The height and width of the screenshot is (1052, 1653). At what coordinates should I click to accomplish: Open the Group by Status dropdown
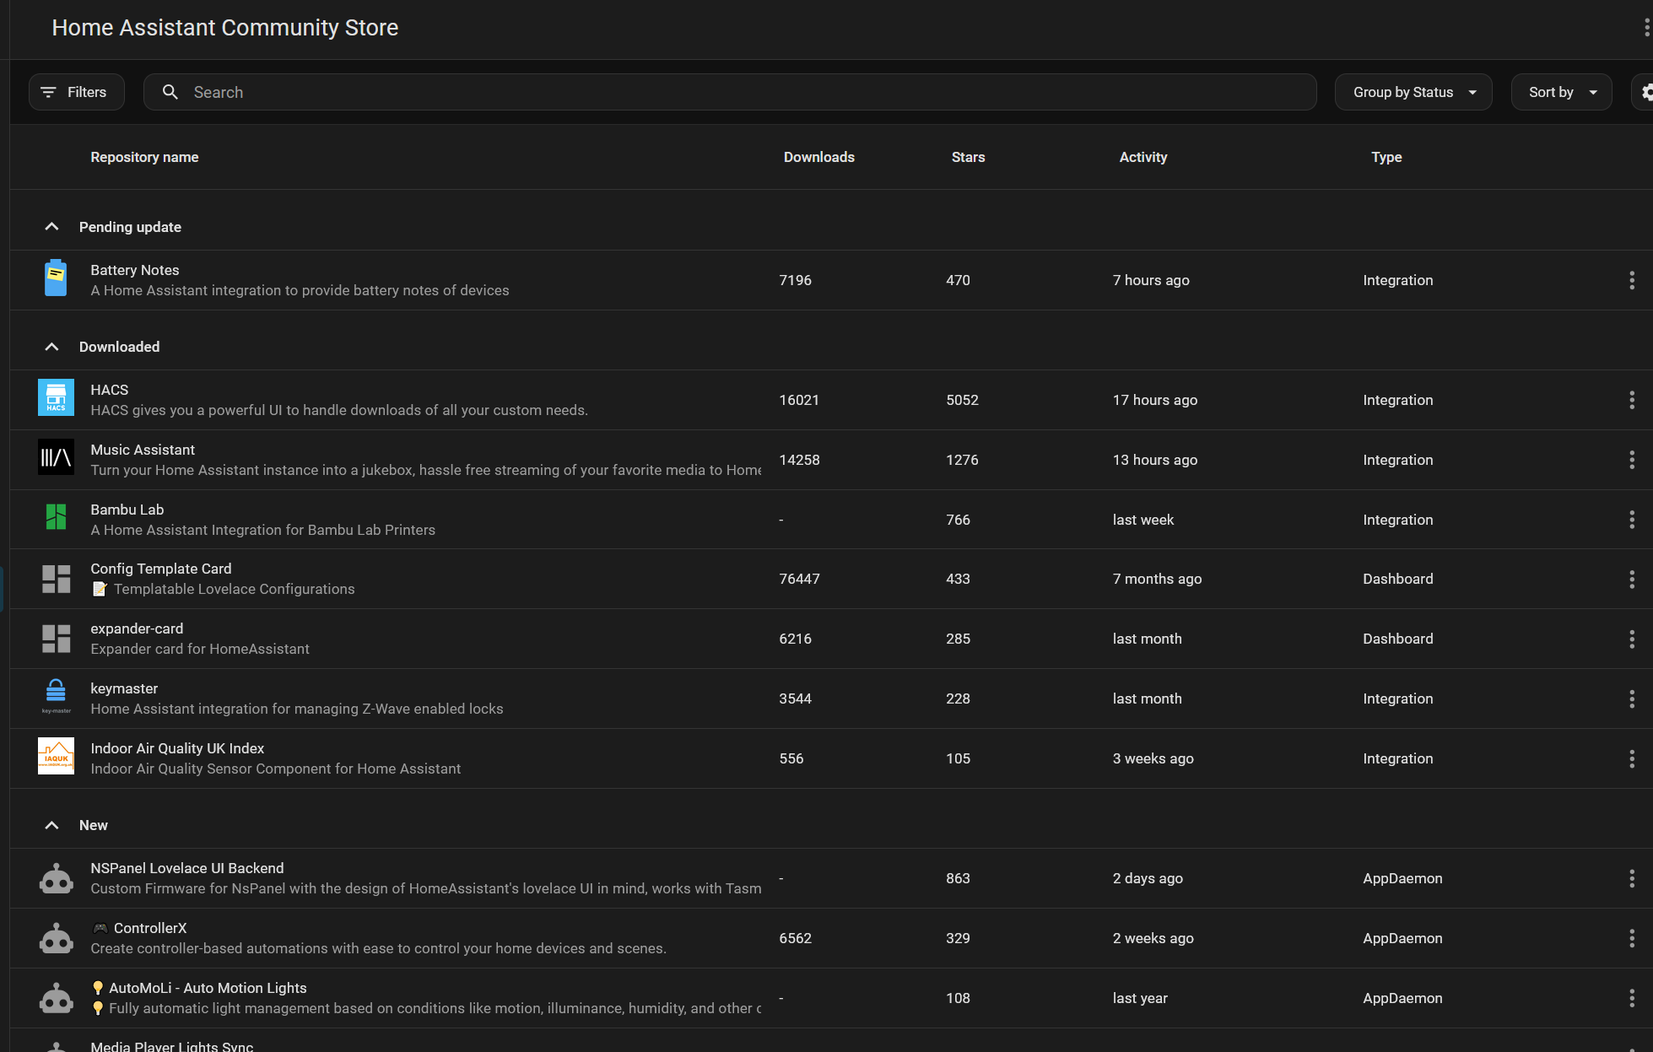(x=1413, y=92)
